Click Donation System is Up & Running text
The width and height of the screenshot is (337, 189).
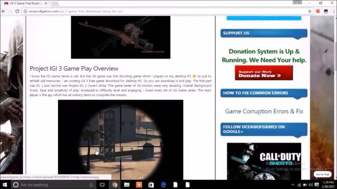point(264,56)
